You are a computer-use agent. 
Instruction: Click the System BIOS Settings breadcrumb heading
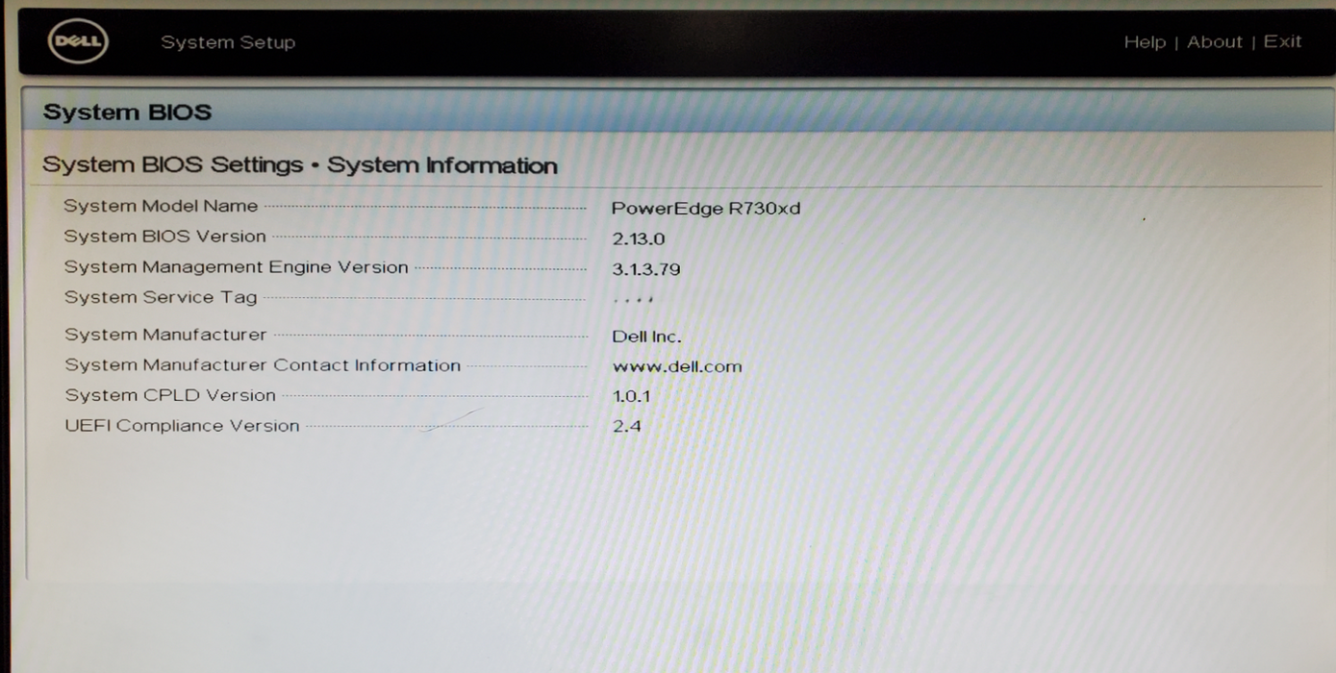300,165
